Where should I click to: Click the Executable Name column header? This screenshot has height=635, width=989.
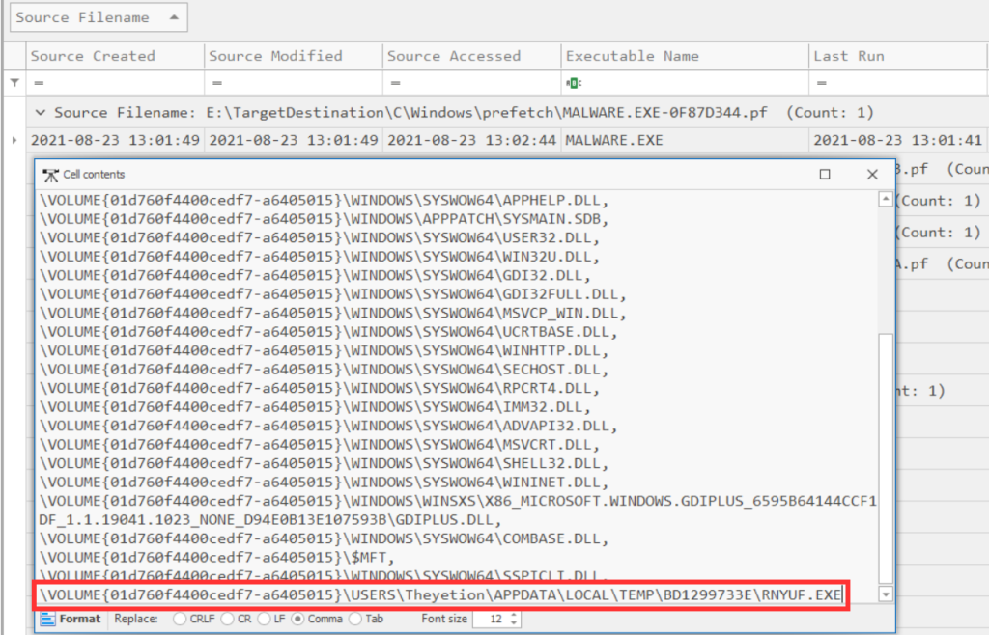[685, 56]
